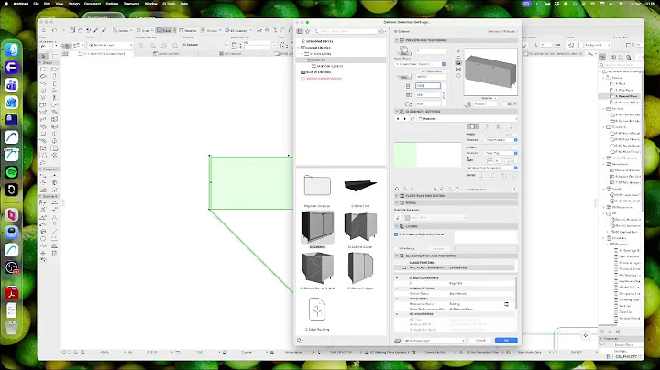The width and height of the screenshot is (660, 370).
Task: Open the layer selector dropdown in the info box
Action: point(110,45)
